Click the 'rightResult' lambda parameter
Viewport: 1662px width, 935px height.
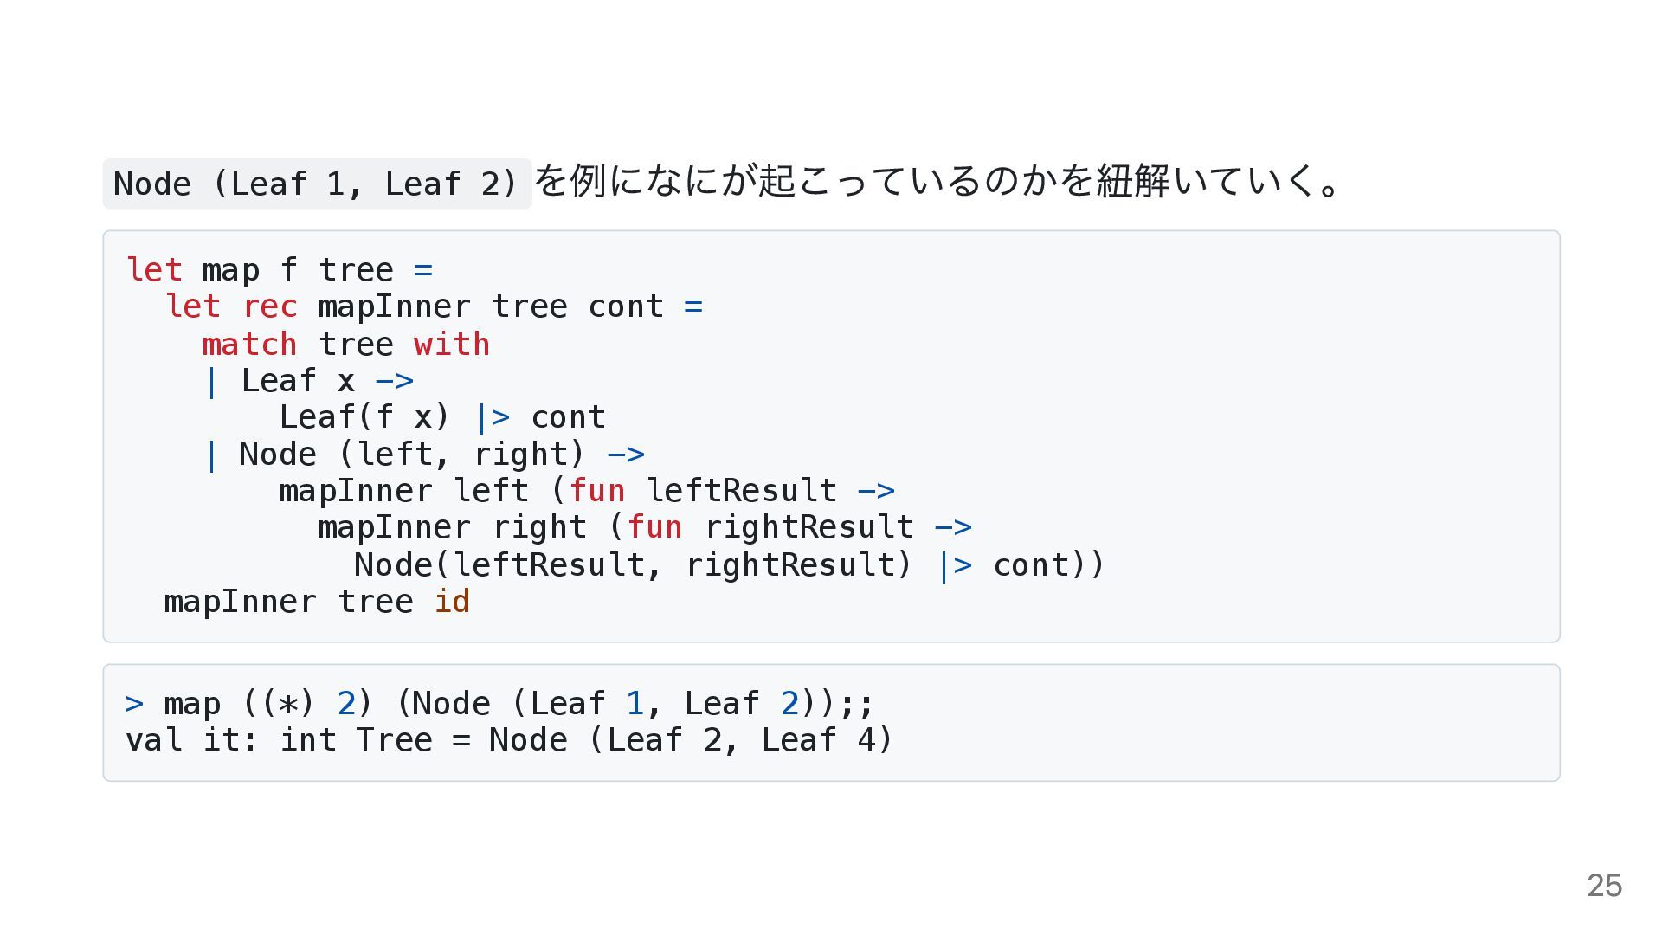(809, 527)
